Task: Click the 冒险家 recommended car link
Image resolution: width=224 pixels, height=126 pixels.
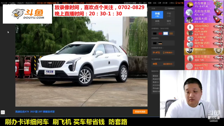Action: [x=155, y=76]
